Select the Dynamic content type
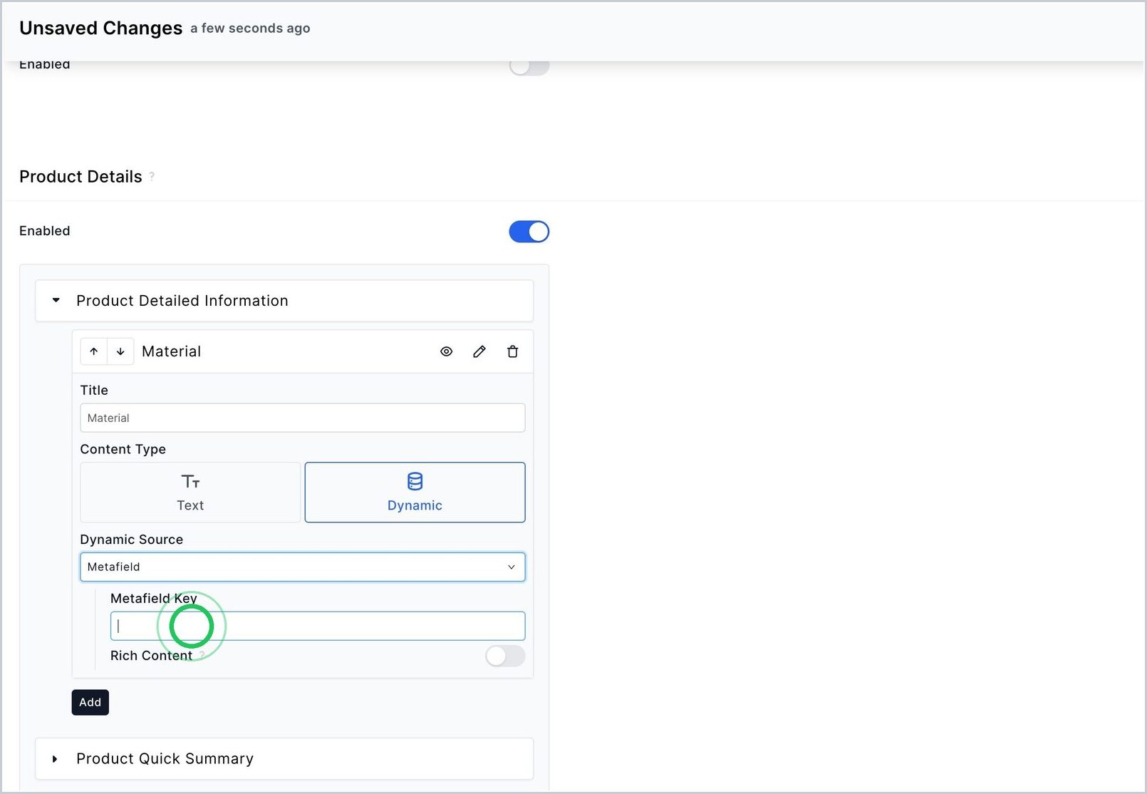The image size is (1147, 794). click(x=415, y=493)
